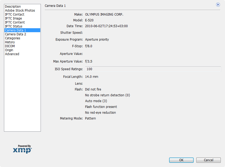Viewport: 225px width, 167px height.
Task: Click the Camera Data 1 panel heading
Action: [x=55, y=6]
